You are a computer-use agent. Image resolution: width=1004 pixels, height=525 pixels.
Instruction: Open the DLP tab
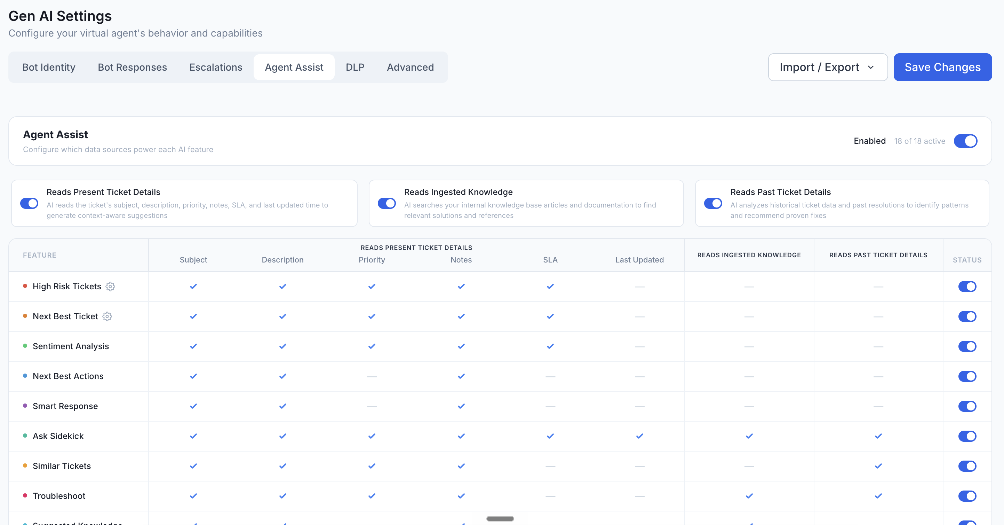click(x=355, y=67)
